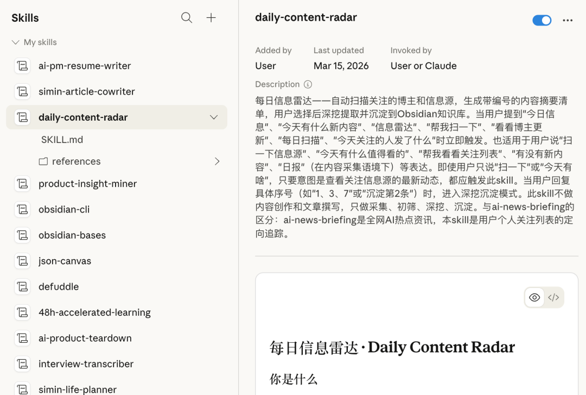586x395 pixels.
Task: Collapse the daily-content-radar skill chevron
Action: tap(214, 117)
